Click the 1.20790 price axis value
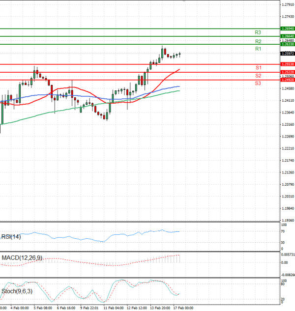 point(288,185)
